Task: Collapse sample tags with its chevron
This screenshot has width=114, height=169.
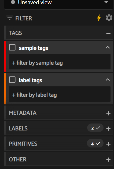Action: (x=108, y=47)
